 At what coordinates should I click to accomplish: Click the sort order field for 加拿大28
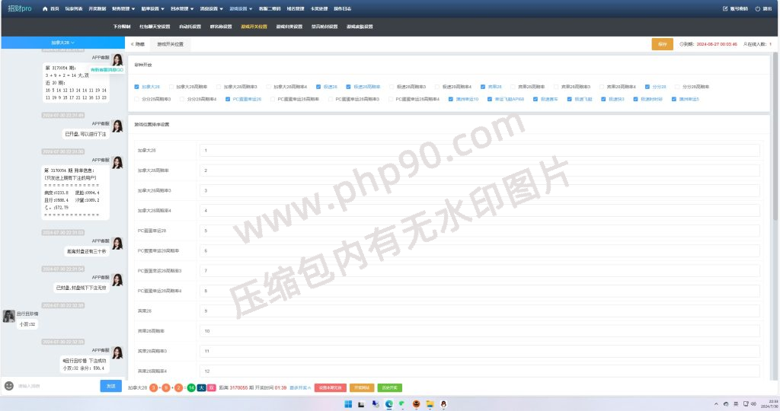[480, 150]
